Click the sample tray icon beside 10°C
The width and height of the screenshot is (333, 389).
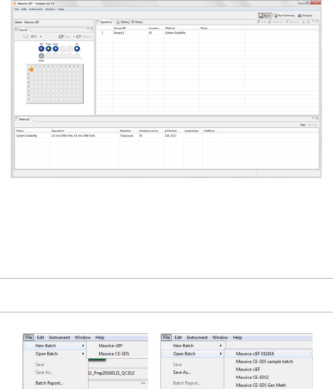point(26,37)
